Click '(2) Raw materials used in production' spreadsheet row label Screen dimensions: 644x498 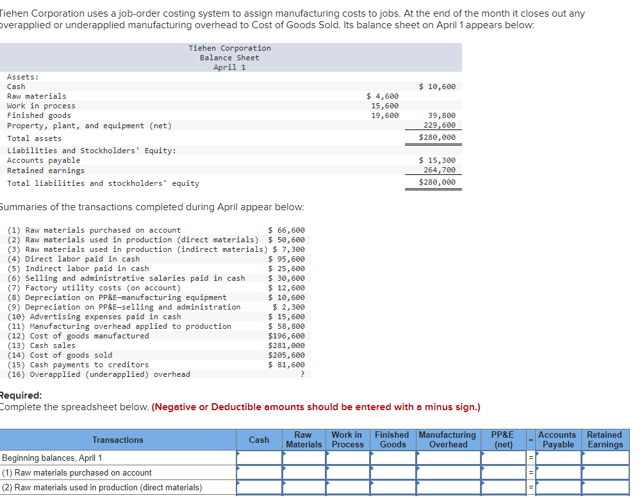(x=102, y=487)
